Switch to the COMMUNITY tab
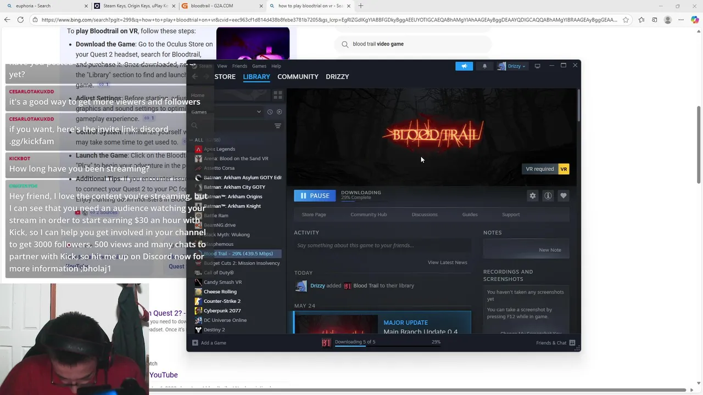This screenshot has height=395, width=703. 298,77
